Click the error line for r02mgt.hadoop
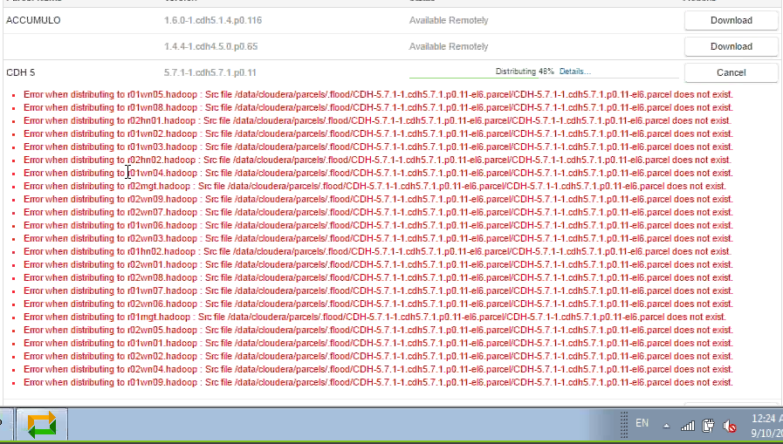783x444 pixels. point(374,186)
